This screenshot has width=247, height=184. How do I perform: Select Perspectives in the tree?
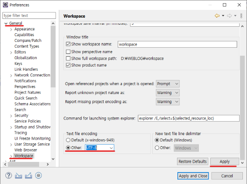pyautogui.click(x=25, y=87)
